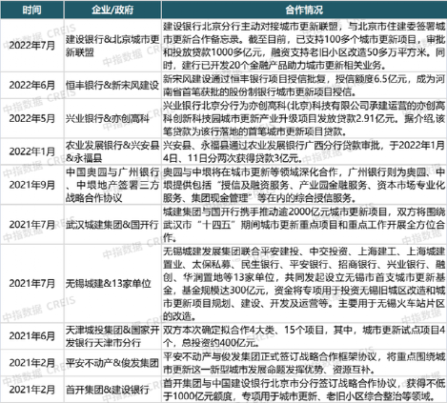Click description mentioning 广西分行贷款审批
Viewport: 447px width, 403px height.
(304, 151)
